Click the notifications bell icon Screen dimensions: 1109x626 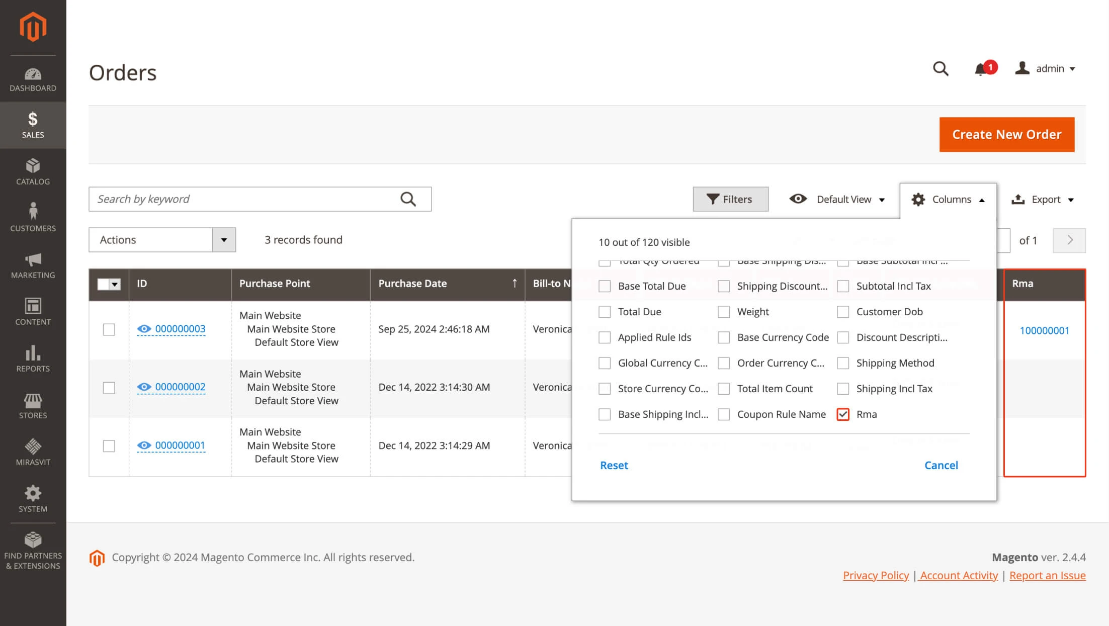point(980,69)
